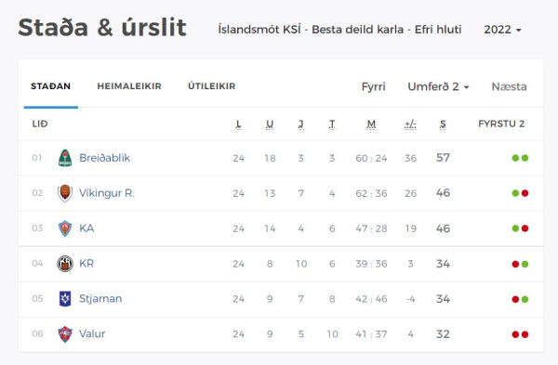Open the 2022 season dropdown
Image resolution: width=558 pixels, height=365 pixels.
502,30
